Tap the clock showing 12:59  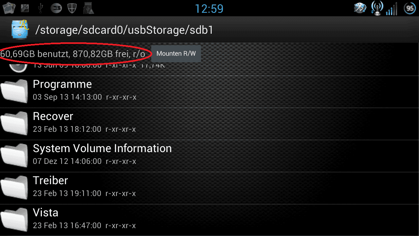click(209, 9)
